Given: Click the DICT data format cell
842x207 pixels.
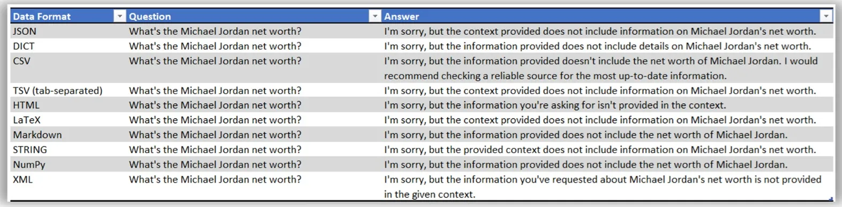Looking at the screenshot, I should [68, 46].
